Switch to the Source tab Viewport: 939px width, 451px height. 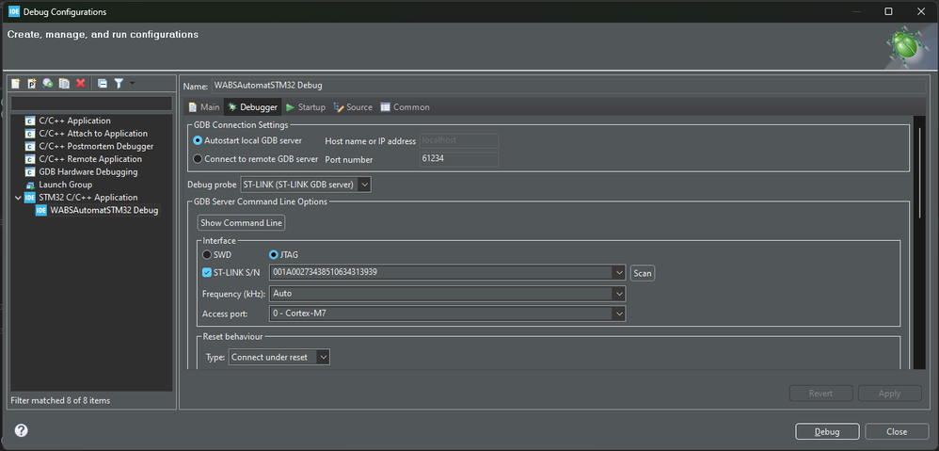tap(353, 107)
